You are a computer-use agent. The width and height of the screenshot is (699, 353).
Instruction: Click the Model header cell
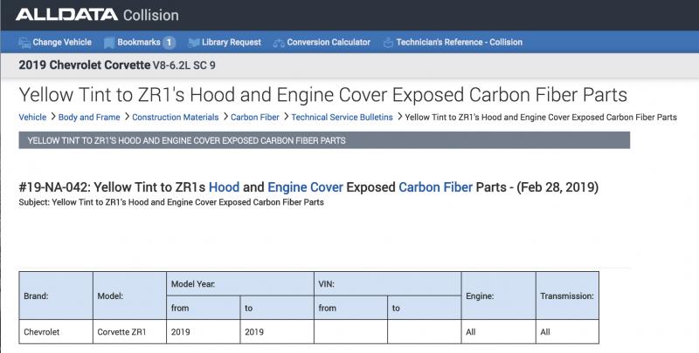[x=129, y=295]
